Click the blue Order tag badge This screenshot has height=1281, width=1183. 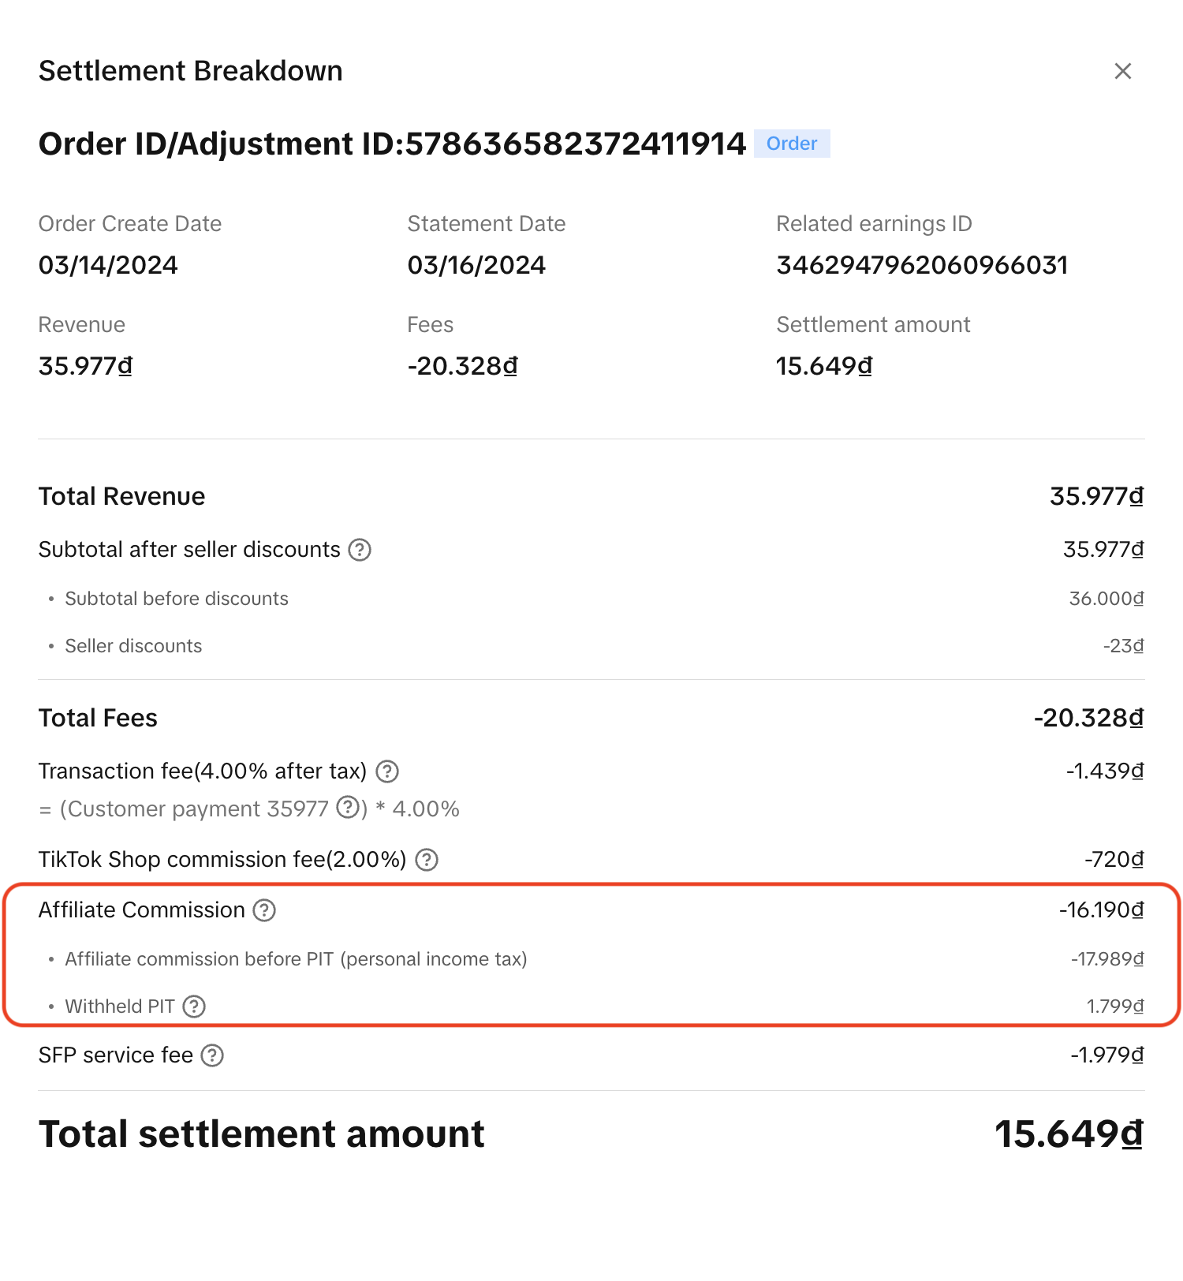(x=792, y=144)
